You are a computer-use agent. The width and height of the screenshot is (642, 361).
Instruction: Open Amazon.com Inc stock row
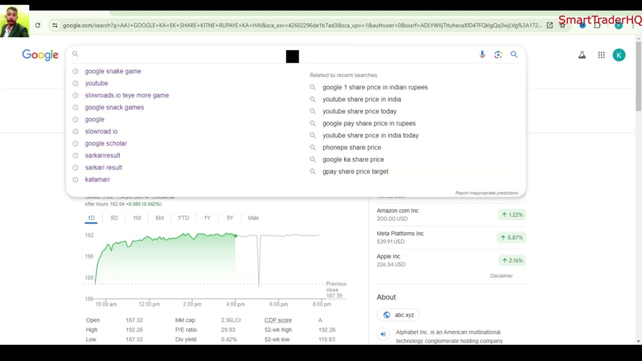click(451, 215)
